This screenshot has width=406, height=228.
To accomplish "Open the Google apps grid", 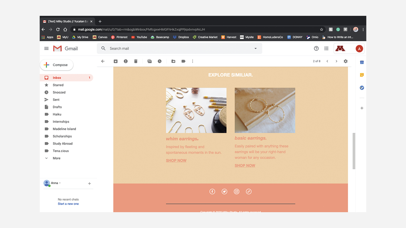I will [x=326, y=48].
